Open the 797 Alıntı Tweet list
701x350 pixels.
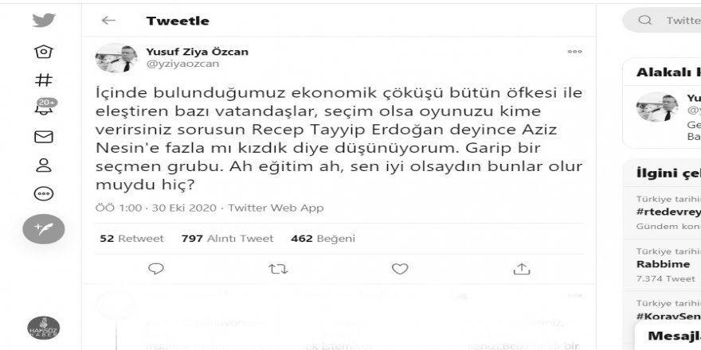(x=227, y=238)
